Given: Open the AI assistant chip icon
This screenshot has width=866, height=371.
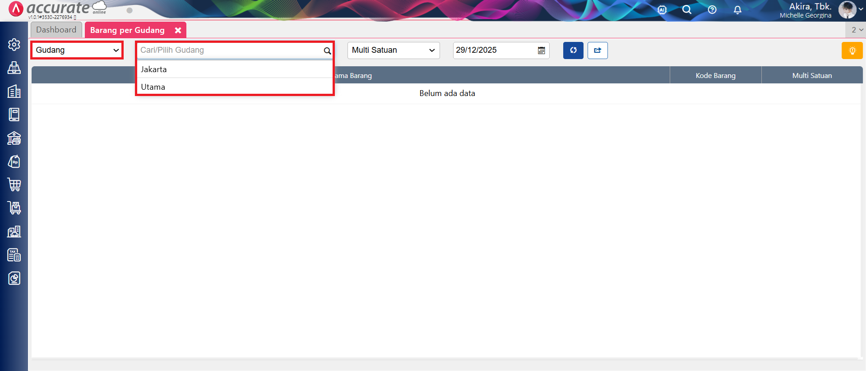Looking at the screenshot, I should click(x=662, y=10).
